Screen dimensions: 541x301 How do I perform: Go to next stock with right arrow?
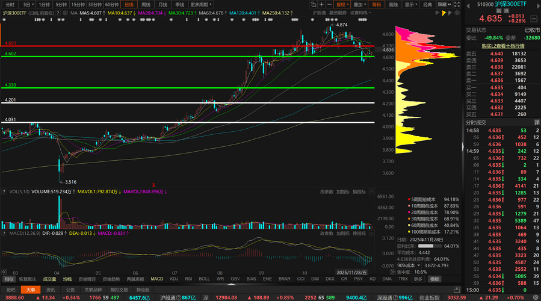pyautogui.click(x=537, y=6)
